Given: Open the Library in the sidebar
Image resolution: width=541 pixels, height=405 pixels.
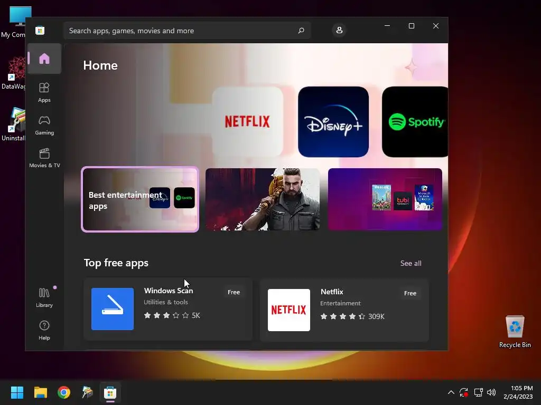Looking at the screenshot, I should click(44, 297).
